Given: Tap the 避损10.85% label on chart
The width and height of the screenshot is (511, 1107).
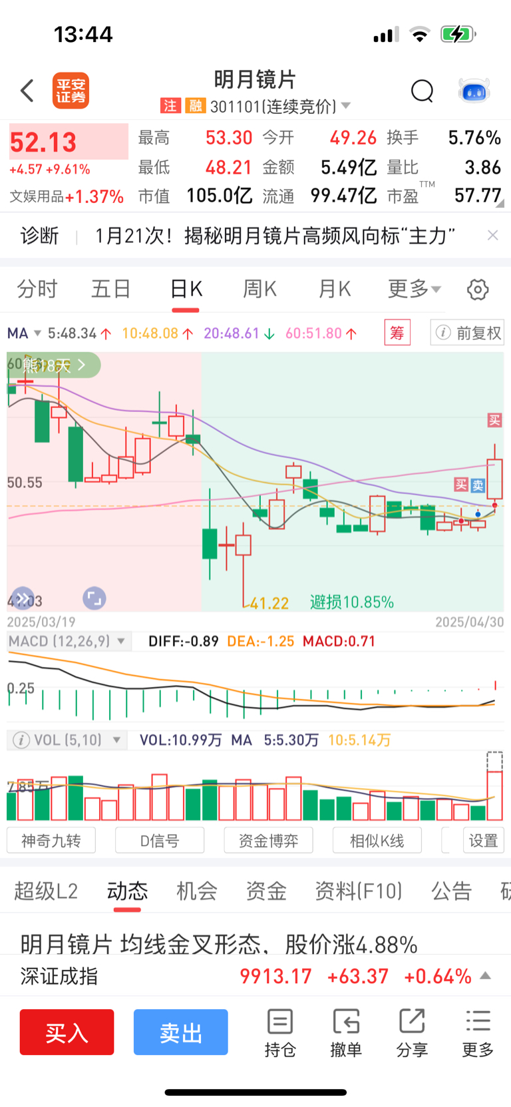Looking at the screenshot, I should pyautogui.click(x=352, y=602).
